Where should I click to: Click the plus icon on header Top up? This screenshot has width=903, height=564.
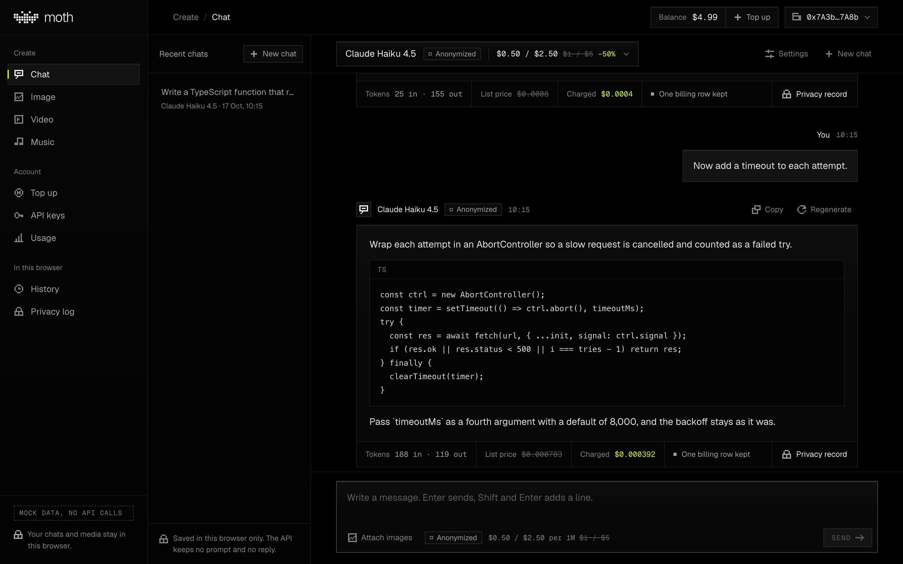pyautogui.click(x=738, y=17)
